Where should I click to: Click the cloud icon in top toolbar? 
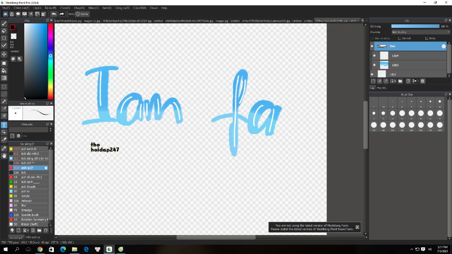[x=5, y=14]
